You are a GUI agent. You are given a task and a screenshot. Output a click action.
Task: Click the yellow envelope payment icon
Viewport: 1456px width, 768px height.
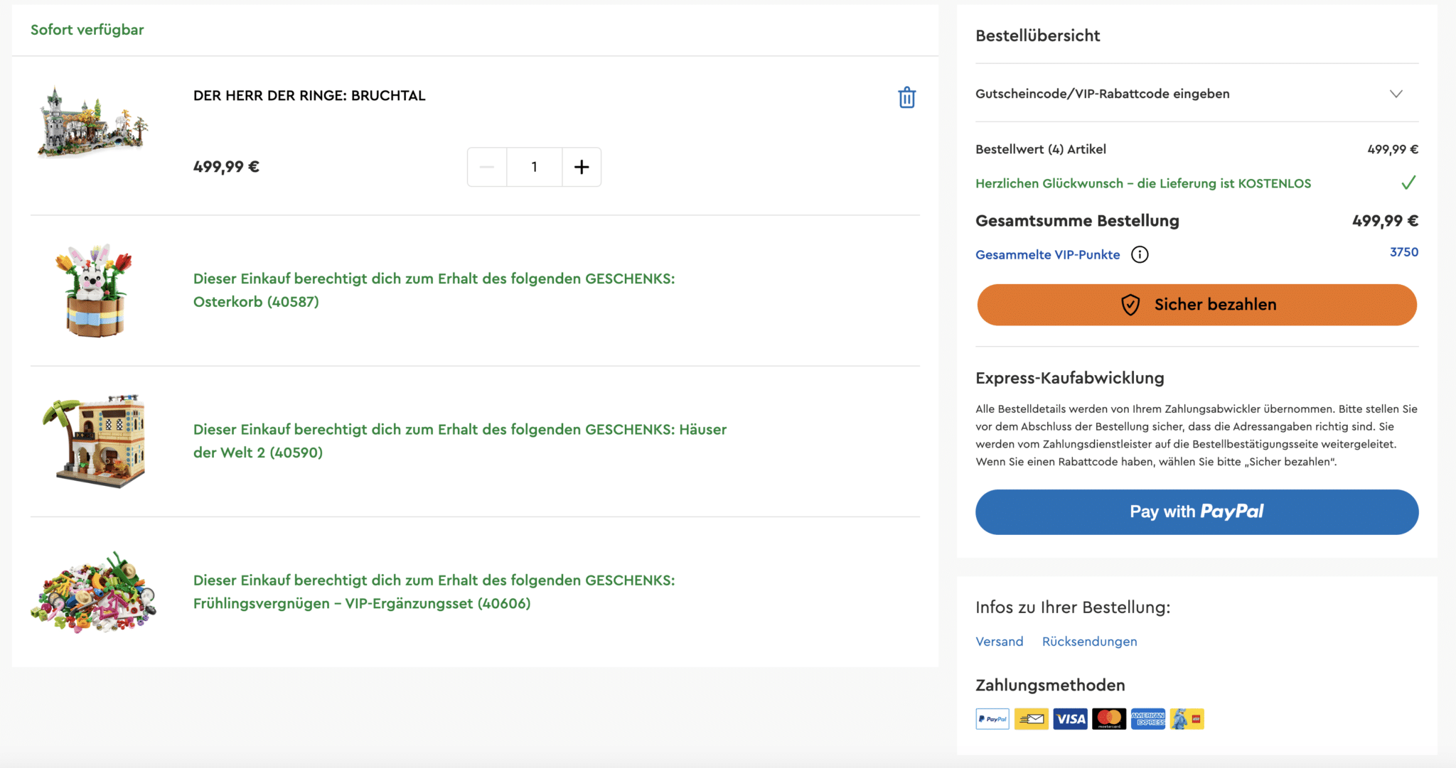tap(1032, 719)
